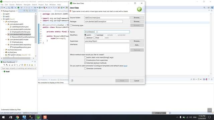This screenshot has width=214, height=120.
Task: Click the Open Perspective icon at top right
Action: pos(209,8)
